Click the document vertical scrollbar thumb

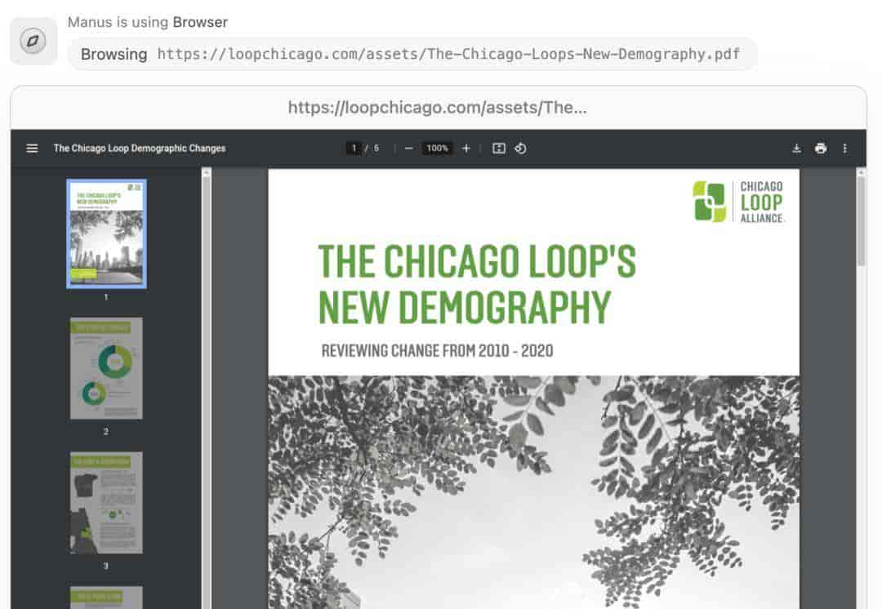point(861,220)
